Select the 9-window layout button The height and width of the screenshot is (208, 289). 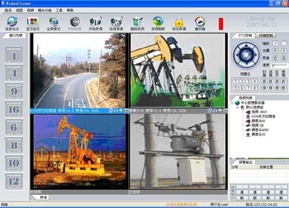pos(14,91)
